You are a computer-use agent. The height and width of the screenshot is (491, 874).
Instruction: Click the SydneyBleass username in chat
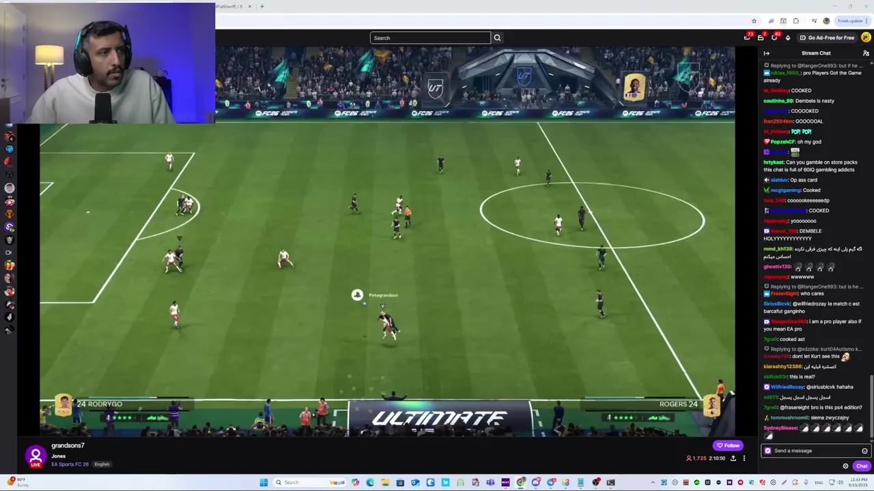click(x=780, y=428)
